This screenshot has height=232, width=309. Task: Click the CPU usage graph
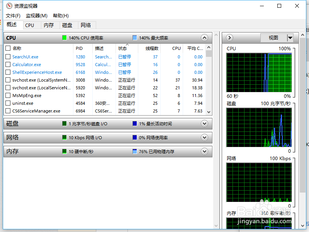tap(259, 73)
